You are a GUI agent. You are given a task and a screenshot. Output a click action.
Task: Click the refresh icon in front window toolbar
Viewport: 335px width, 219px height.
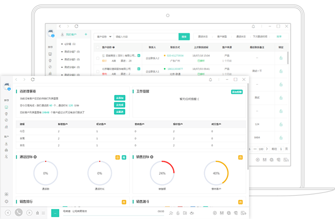(33, 79)
